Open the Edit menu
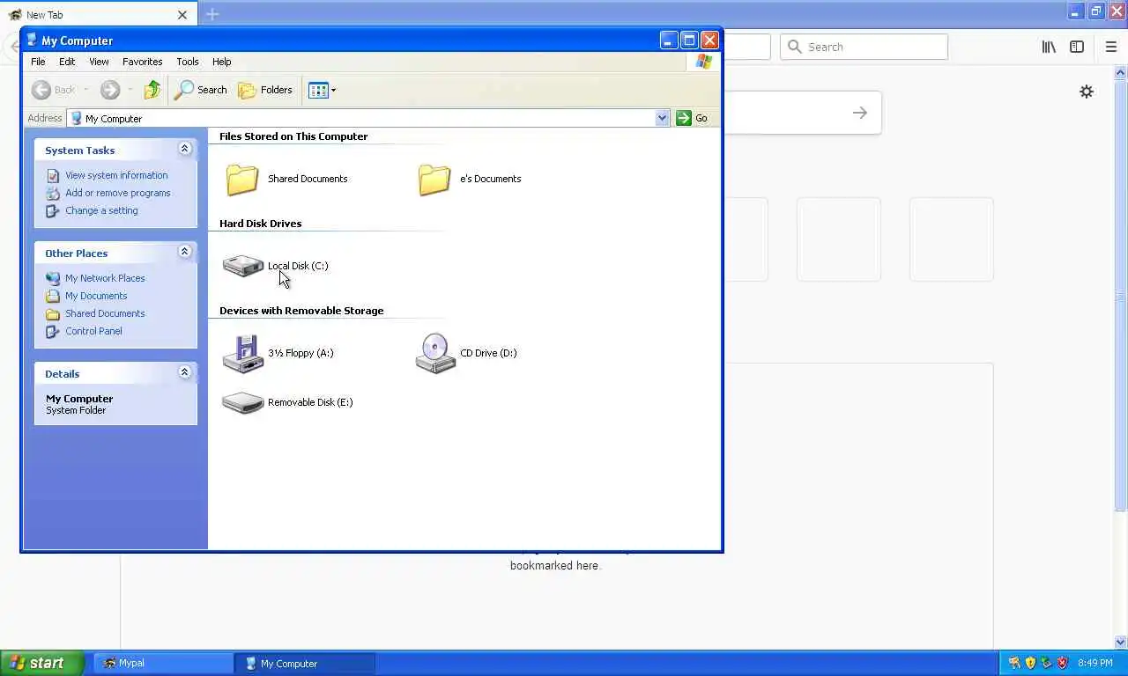 [x=67, y=62]
